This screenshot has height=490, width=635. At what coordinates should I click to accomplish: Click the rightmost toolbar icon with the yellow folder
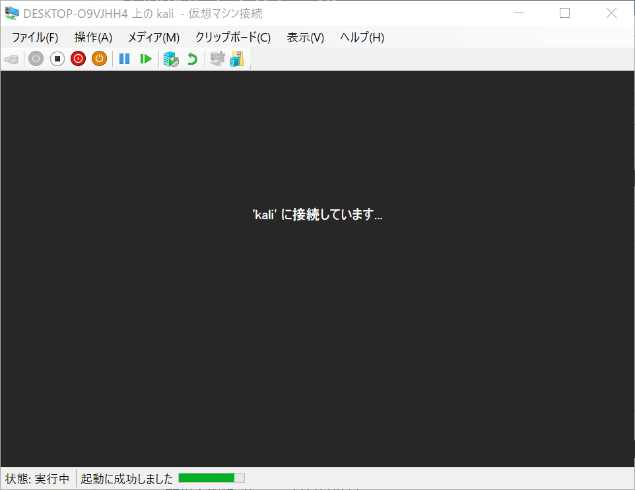pyautogui.click(x=237, y=59)
